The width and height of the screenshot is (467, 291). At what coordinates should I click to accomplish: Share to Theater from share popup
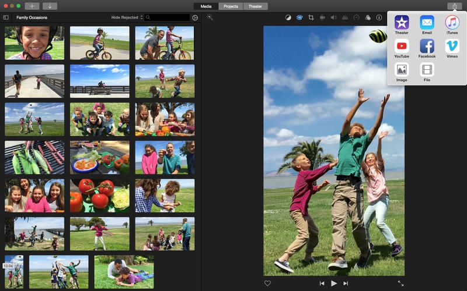click(401, 23)
